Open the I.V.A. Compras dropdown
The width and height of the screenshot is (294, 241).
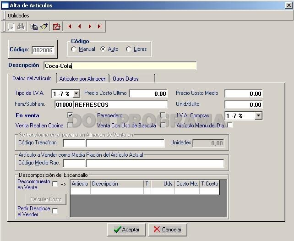[259, 115]
